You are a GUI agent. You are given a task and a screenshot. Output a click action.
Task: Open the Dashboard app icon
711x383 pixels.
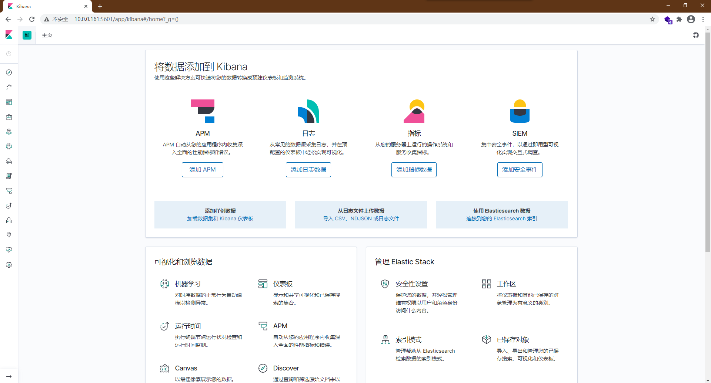(9, 102)
